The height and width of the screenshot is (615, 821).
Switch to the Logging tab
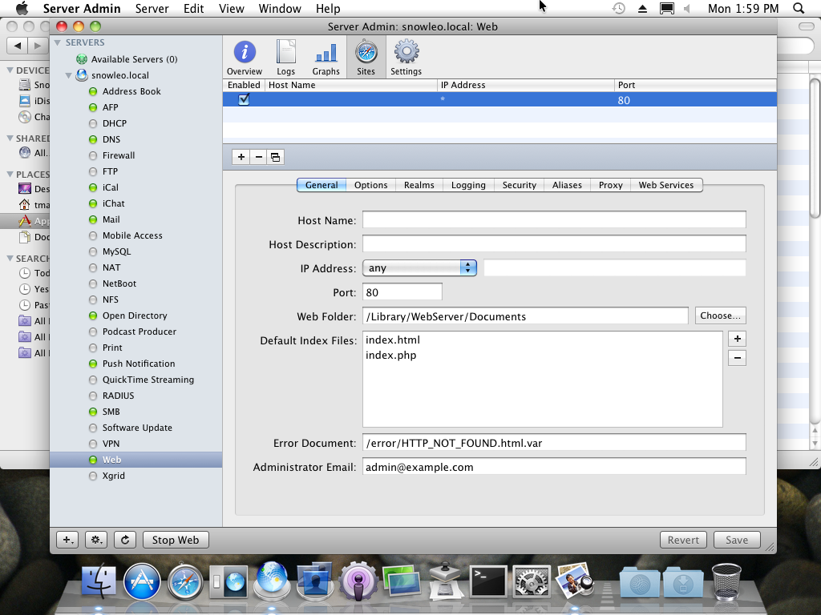468,185
